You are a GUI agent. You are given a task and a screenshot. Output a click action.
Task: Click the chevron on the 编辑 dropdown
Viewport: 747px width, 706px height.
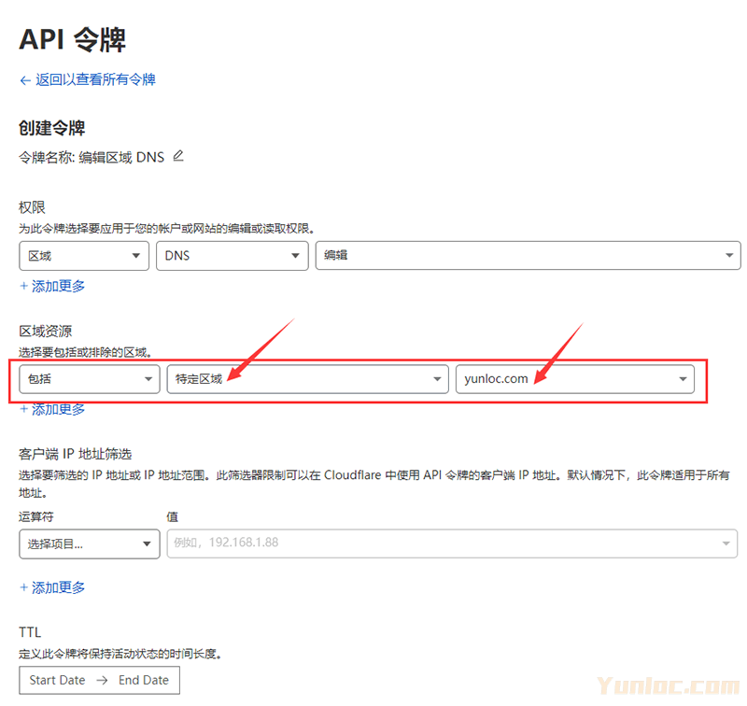pyautogui.click(x=729, y=255)
